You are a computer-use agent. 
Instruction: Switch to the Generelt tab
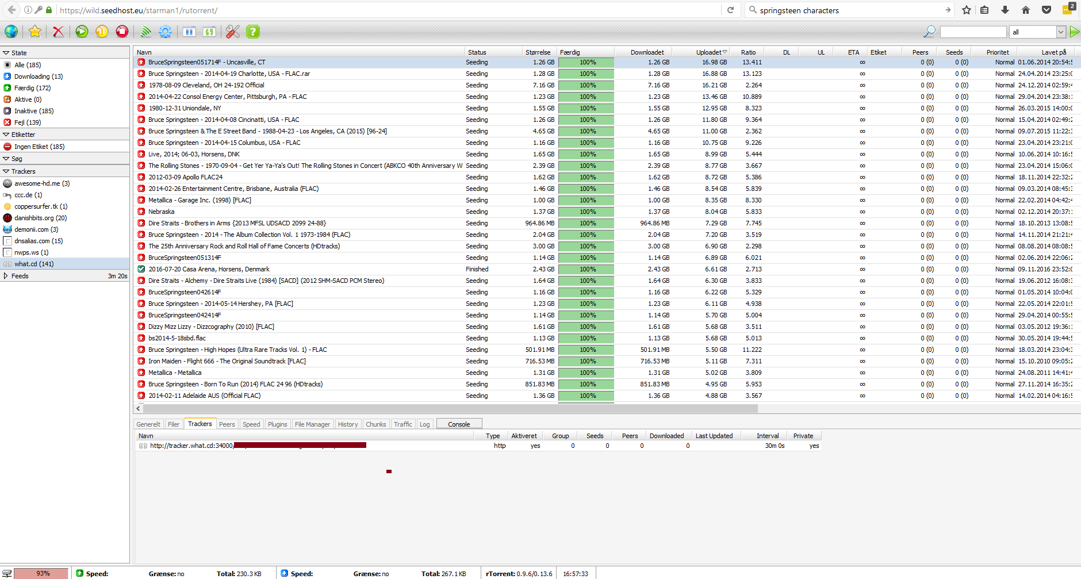[148, 424]
